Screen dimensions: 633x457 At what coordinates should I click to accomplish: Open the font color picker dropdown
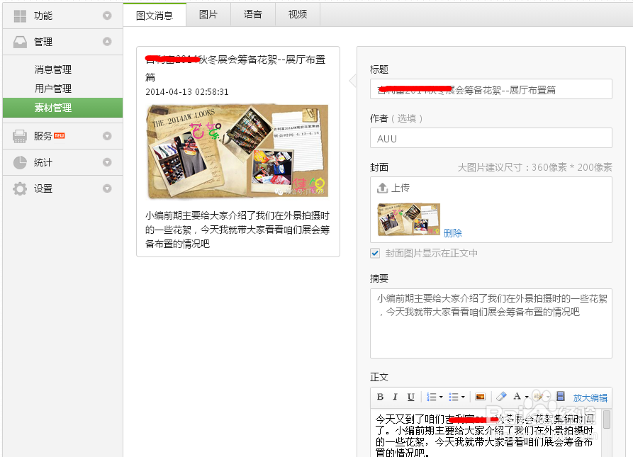(526, 397)
